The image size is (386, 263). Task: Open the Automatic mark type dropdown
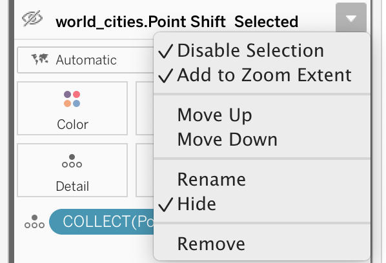(85, 60)
